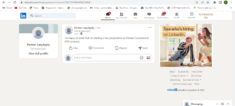Open Advertising footer link

pyautogui.click(x=175, y=80)
